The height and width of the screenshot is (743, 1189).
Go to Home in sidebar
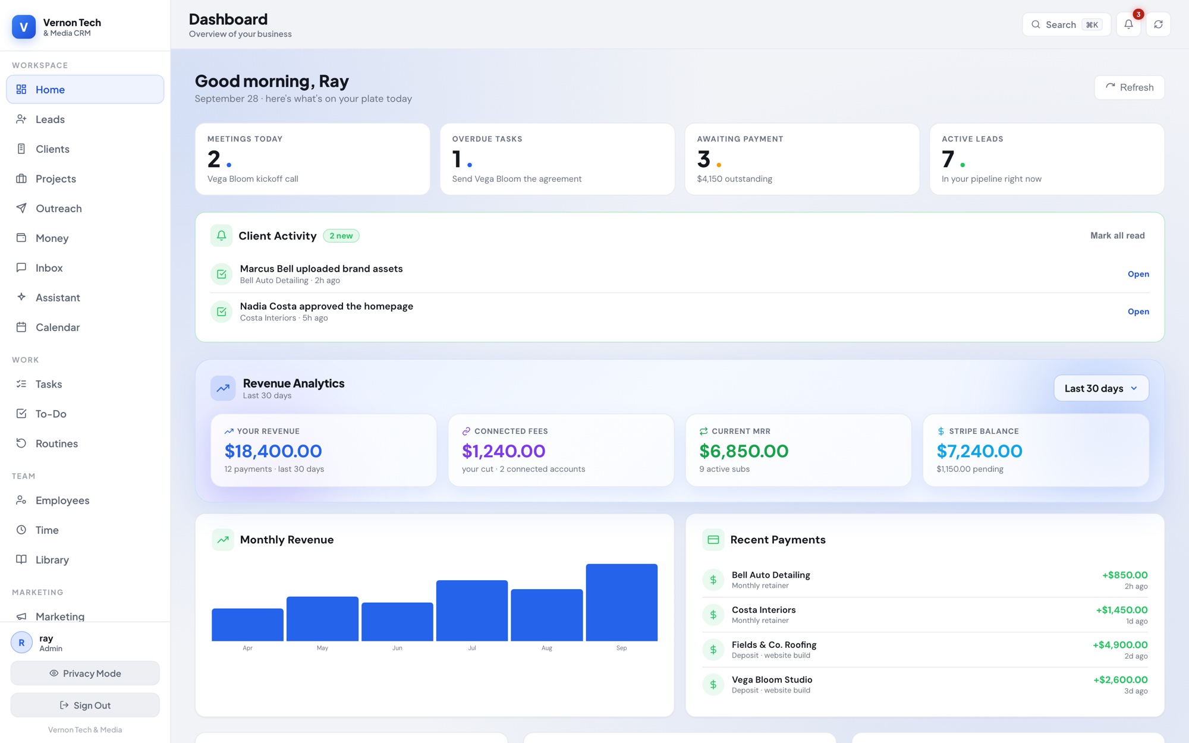(85, 89)
